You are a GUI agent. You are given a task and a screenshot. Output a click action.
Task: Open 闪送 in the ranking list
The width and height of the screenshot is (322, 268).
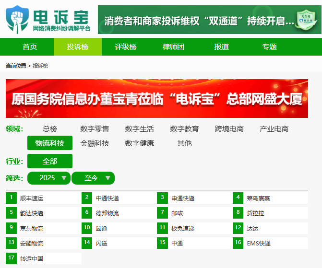pyautogui.click(x=101, y=244)
